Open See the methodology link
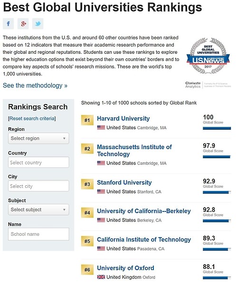237x286 pixels. [35, 86]
